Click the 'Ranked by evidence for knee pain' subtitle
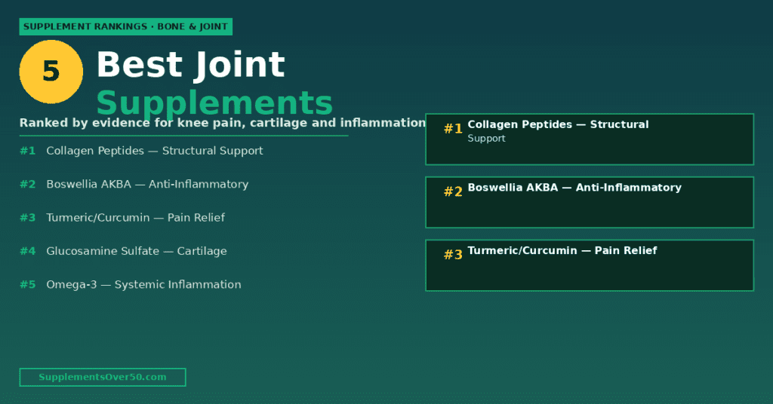Viewport: 773px width, 404px height. pos(223,123)
